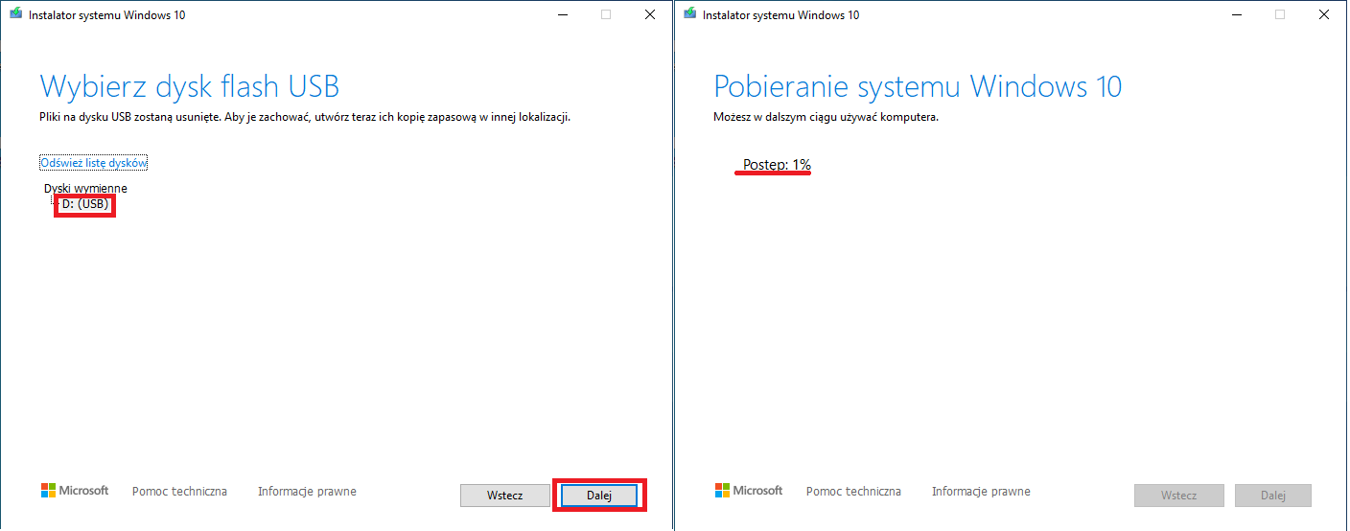
Task: Click the disabled Wstecz button in right window
Action: 1179,496
